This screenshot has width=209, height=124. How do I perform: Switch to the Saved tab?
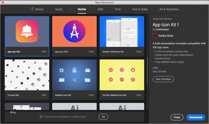click(59, 9)
